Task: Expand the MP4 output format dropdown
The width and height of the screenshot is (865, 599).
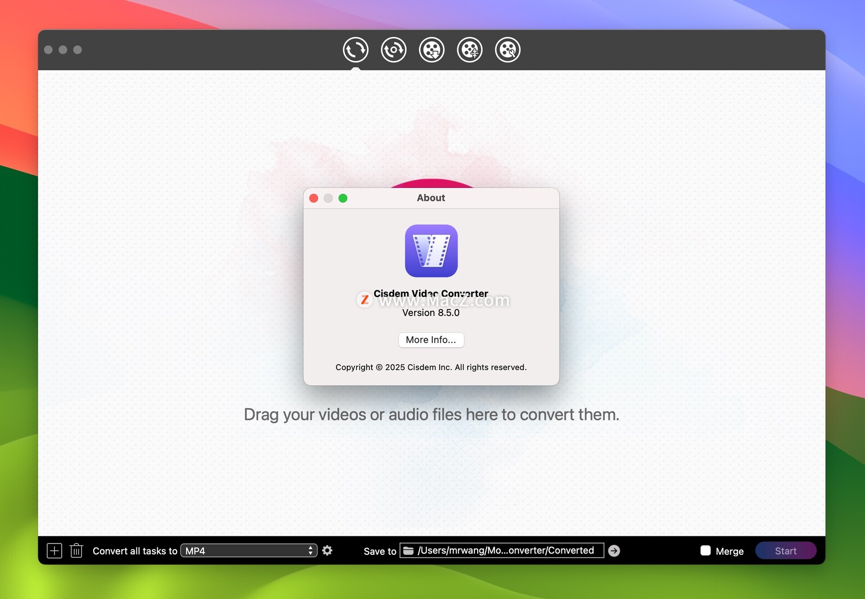Action: coord(249,550)
